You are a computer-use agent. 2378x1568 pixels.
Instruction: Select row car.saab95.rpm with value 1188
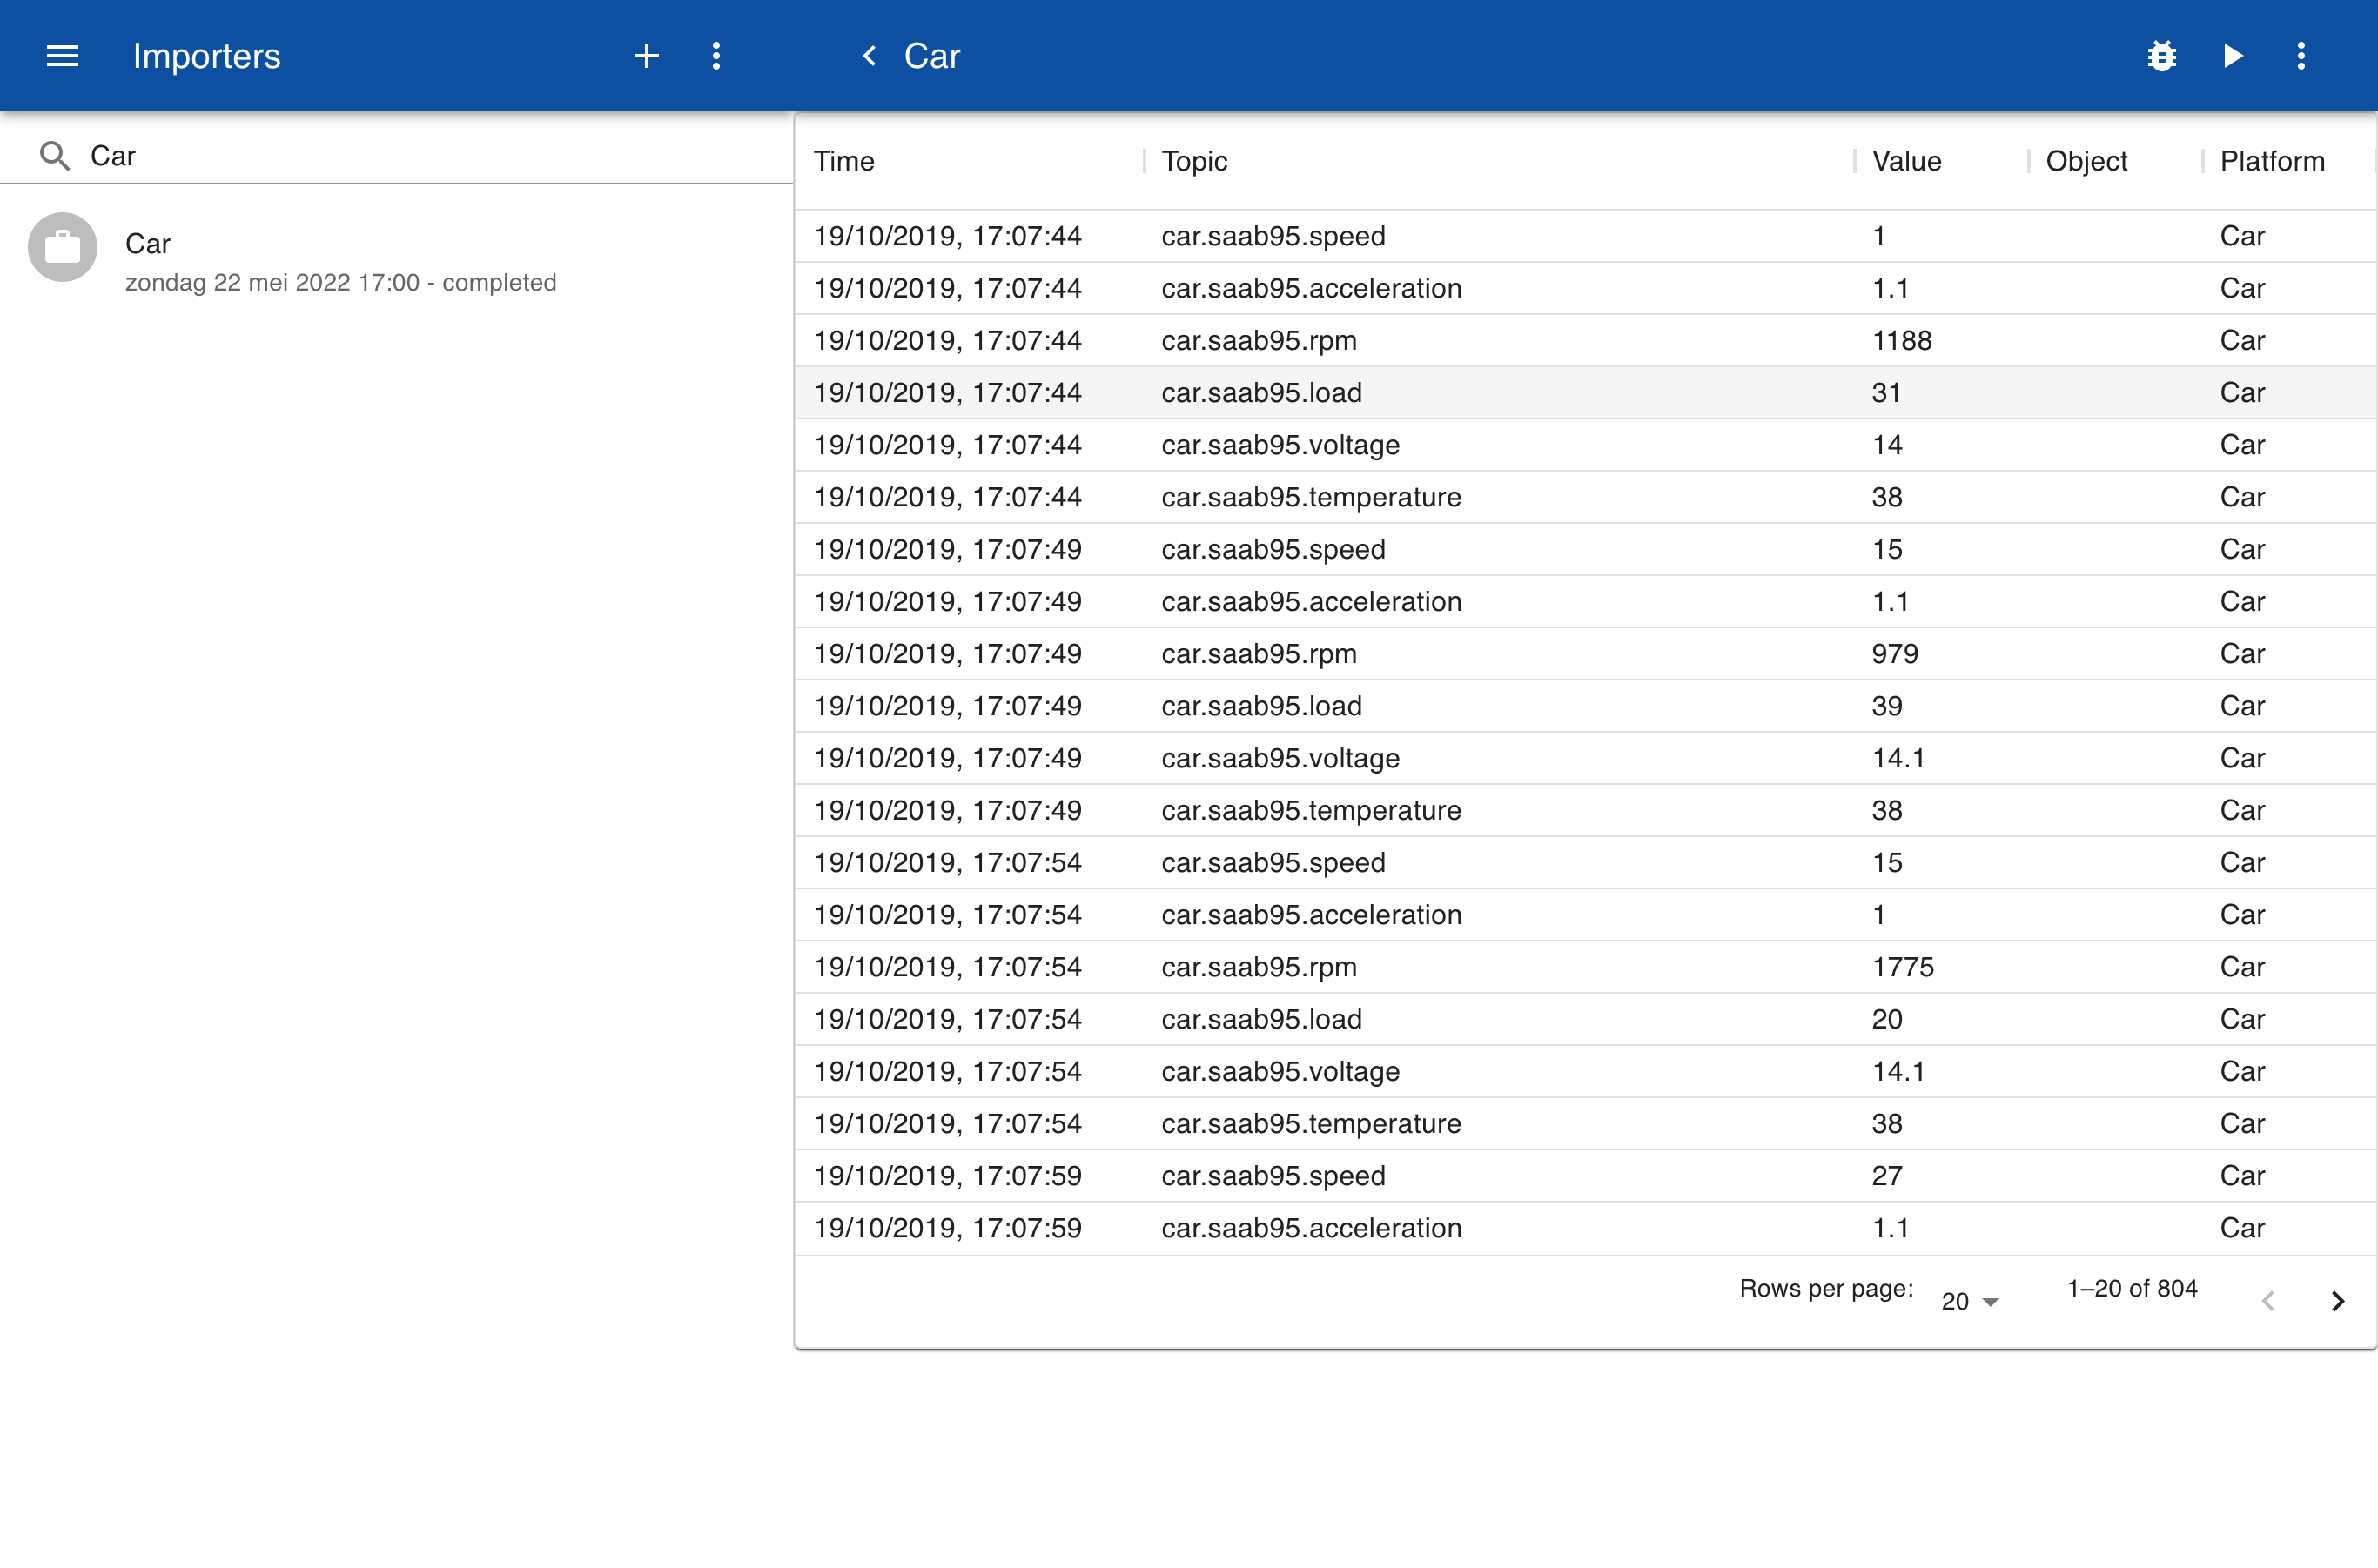[1586, 340]
